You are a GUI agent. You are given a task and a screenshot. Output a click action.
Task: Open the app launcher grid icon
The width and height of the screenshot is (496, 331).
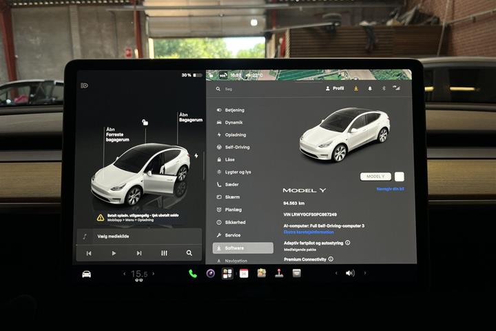click(227, 273)
